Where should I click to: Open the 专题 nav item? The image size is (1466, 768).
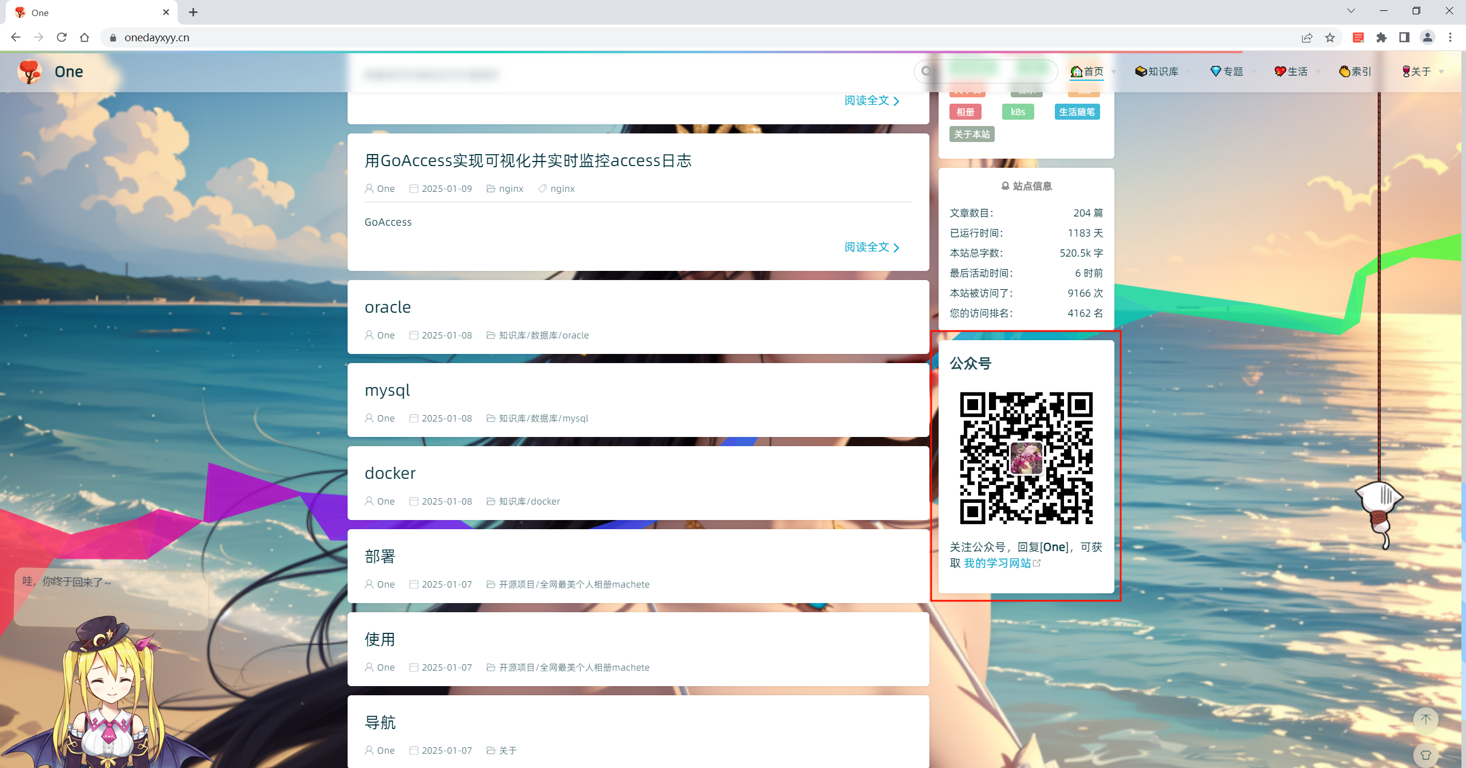[x=1227, y=72]
